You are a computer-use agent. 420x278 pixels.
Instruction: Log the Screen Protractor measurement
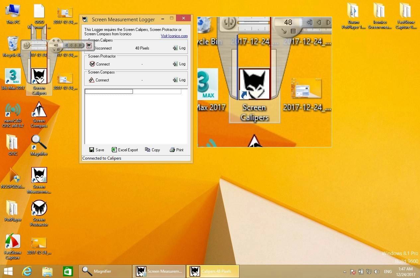click(x=179, y=64)
